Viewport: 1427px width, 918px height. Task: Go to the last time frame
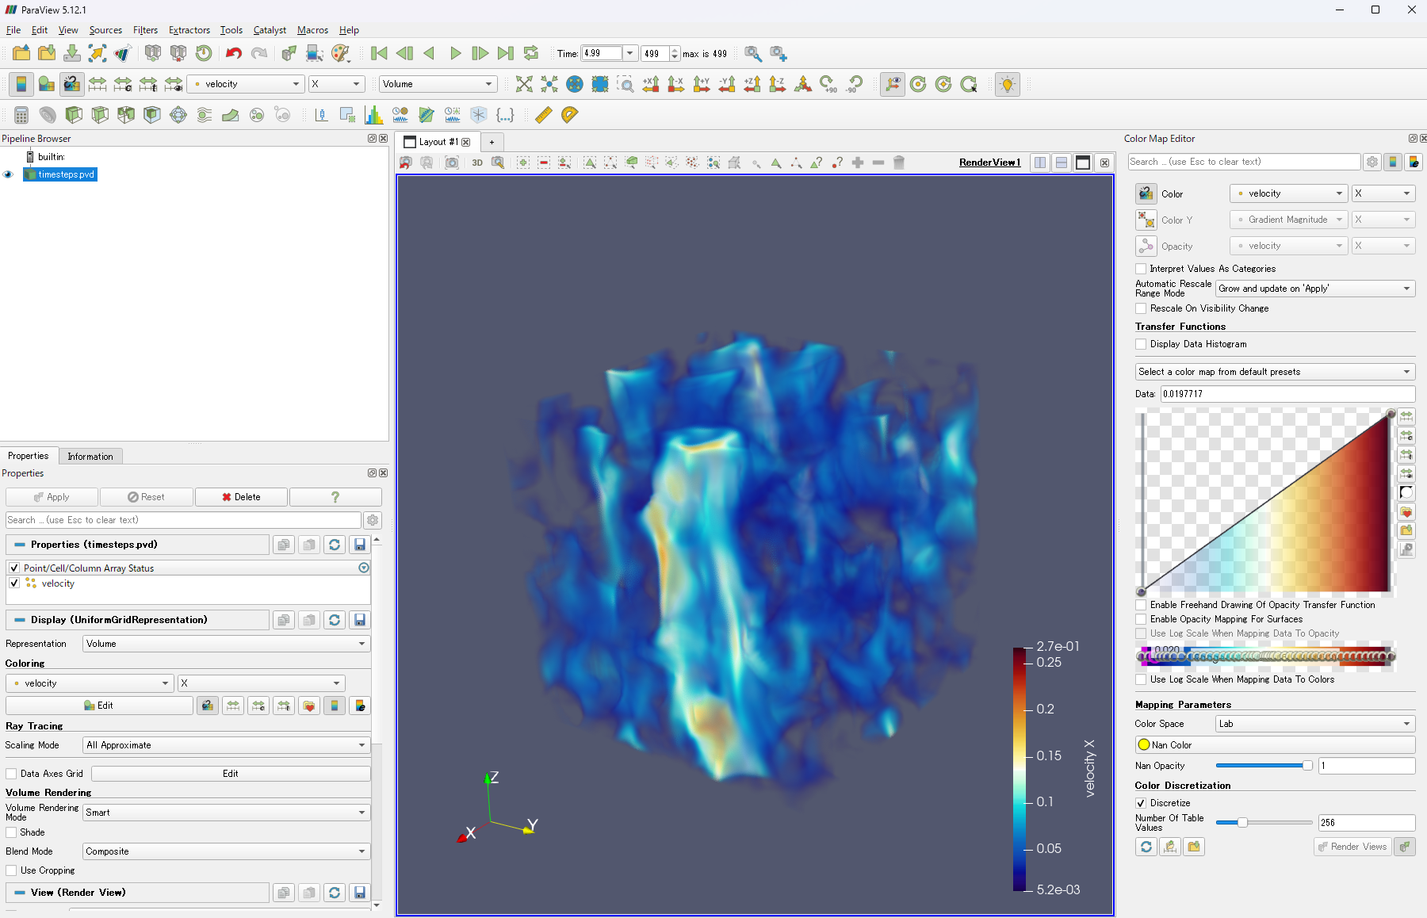click(x=506, y=53)
